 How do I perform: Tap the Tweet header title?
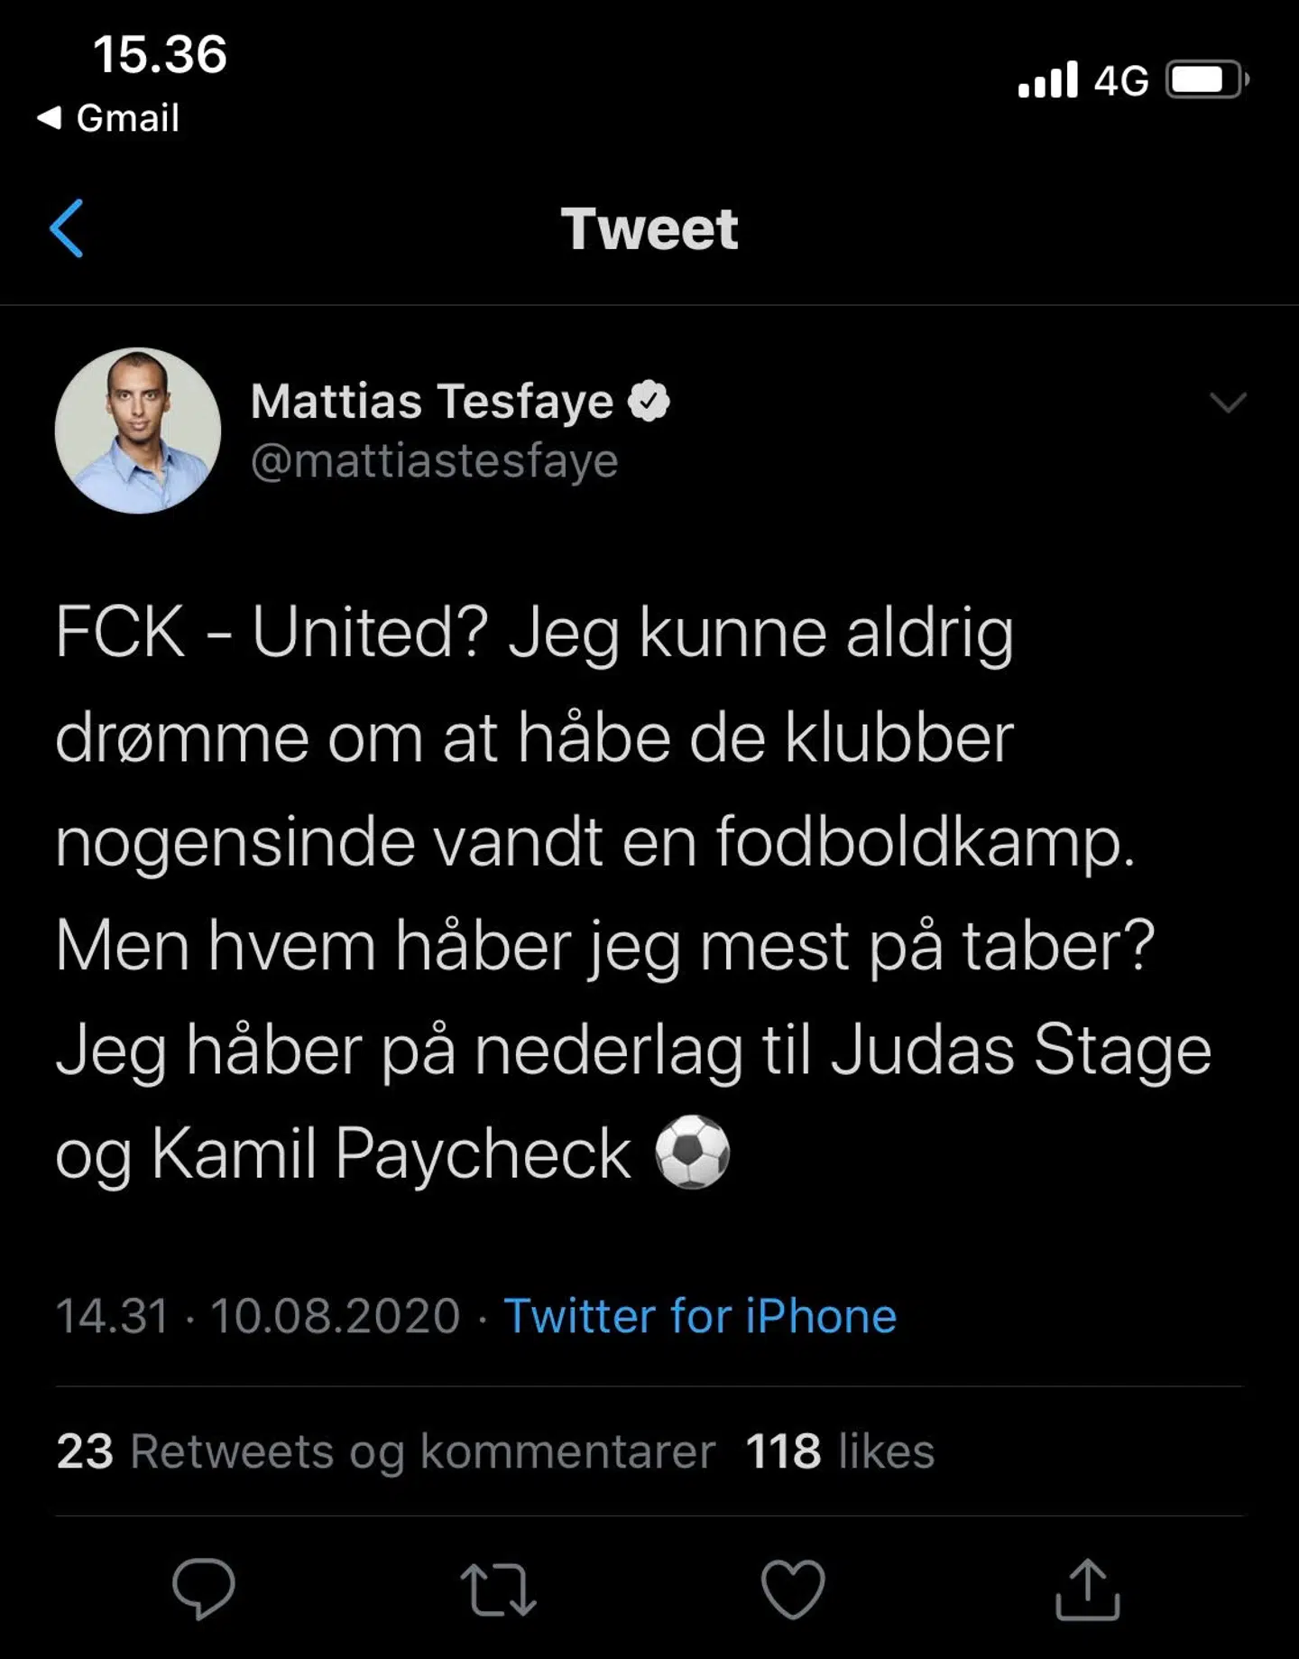[x=649, y=228]
